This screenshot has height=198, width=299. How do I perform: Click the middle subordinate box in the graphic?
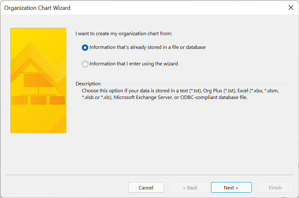(38, 100)
